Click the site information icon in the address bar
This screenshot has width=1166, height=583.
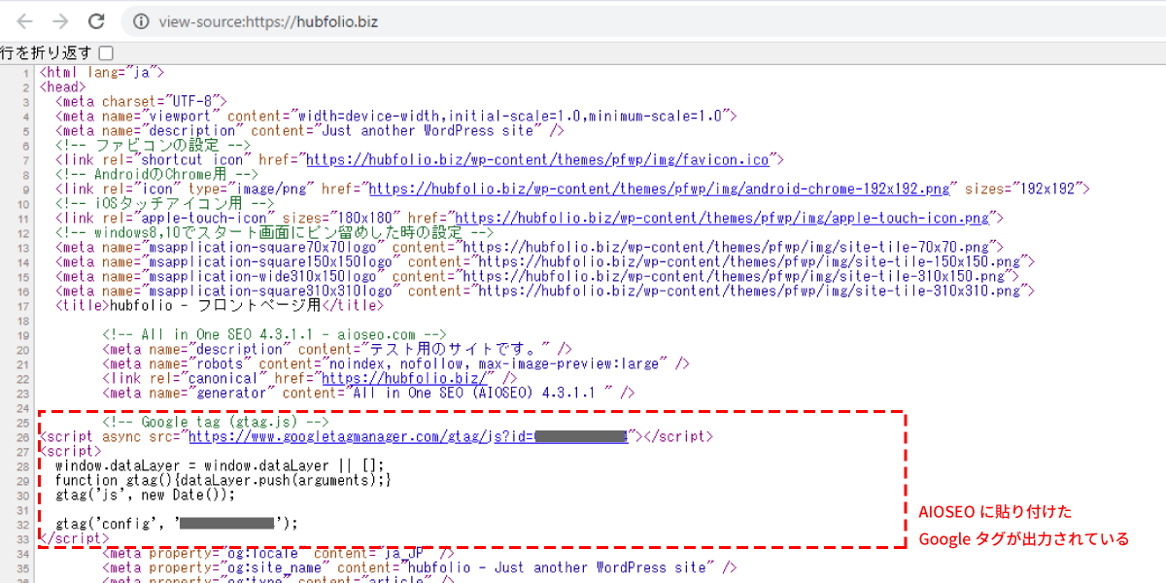[141, 21]
